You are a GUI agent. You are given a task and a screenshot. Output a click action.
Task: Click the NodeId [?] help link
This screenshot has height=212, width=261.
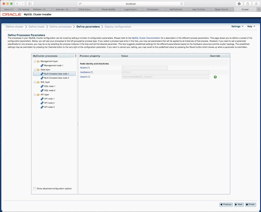85,68
